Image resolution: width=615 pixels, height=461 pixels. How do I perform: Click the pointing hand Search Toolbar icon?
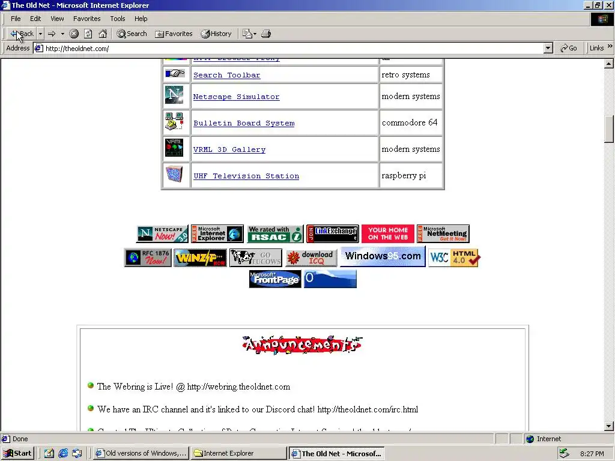(175, 73)
